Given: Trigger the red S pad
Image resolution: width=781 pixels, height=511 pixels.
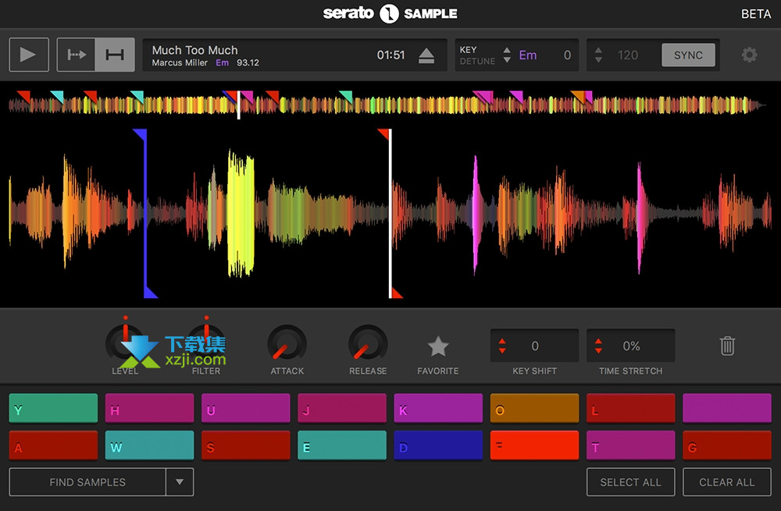Looking at the screenshot, I should (x=245, y=445).
